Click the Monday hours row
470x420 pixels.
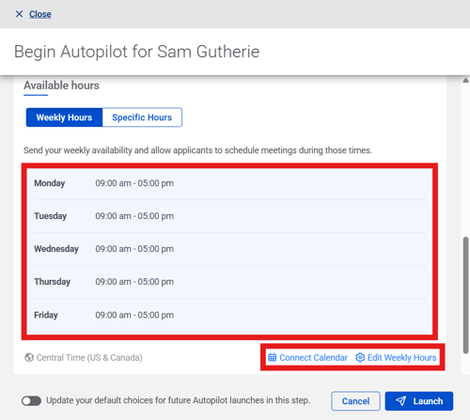click(230, 183)
